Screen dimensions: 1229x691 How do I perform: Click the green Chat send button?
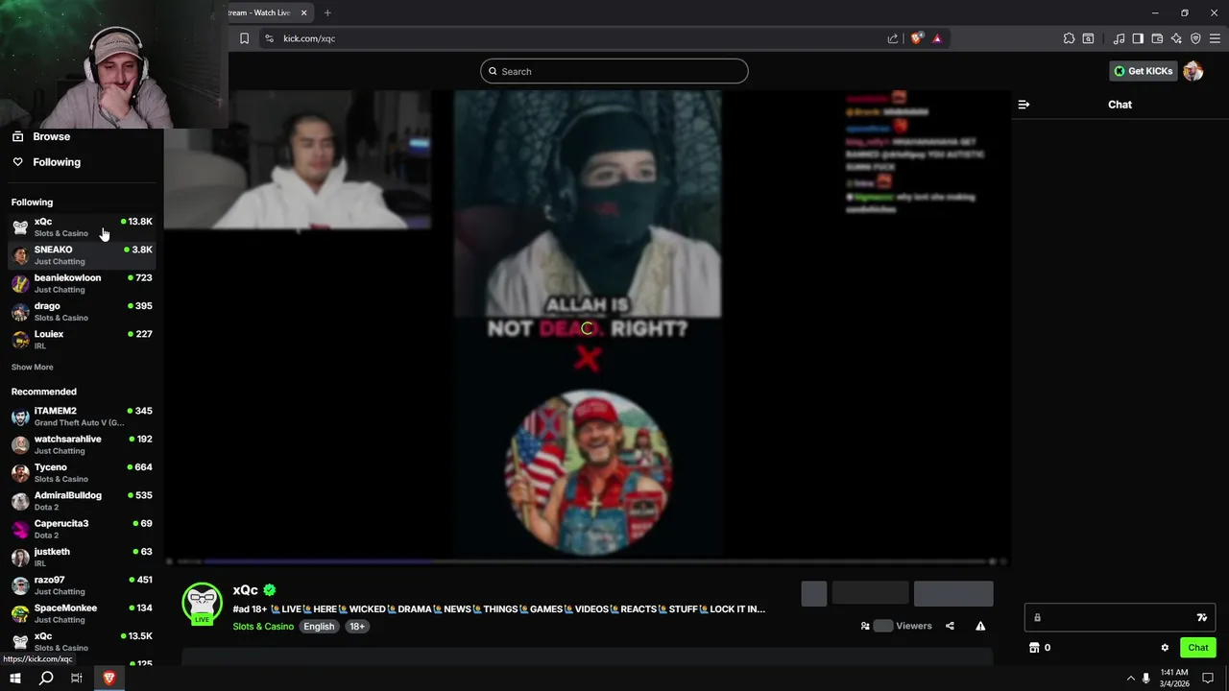pyautogui.click(x=1197, y=648)
